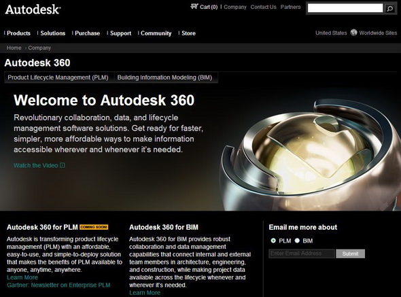Click the arrow icon beside Watch the Video
401x297 pixels.
(63, 166)
